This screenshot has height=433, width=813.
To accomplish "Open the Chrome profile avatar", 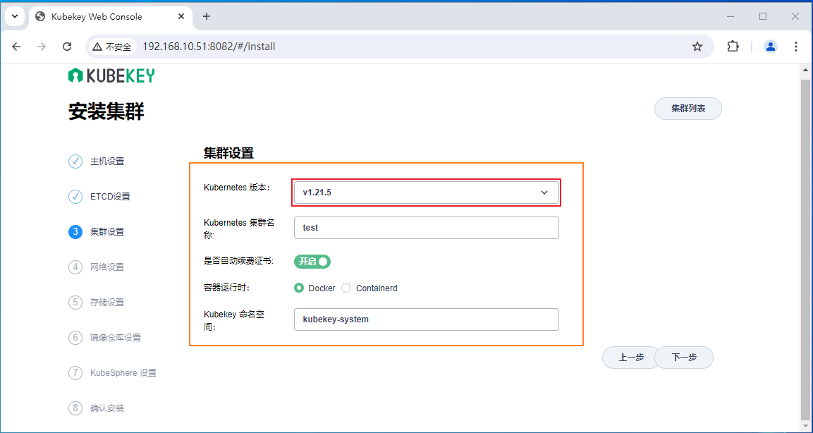I will tap(771, 47).
